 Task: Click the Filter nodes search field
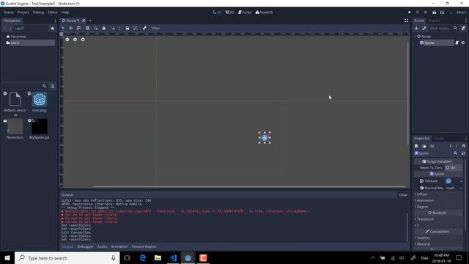click(440, 28)
